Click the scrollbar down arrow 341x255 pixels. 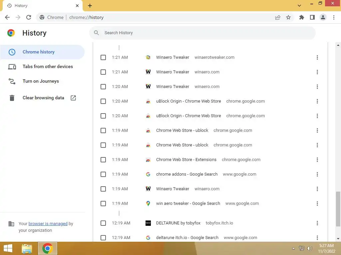(338, 239)
